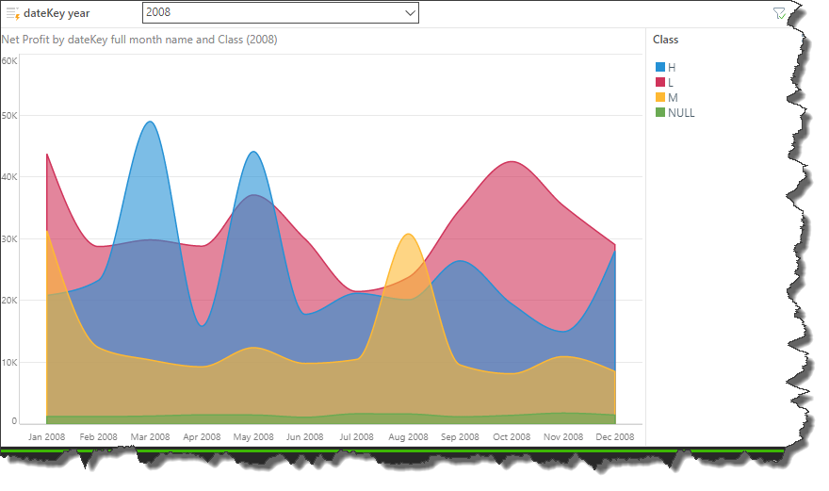Click the Mar 2008 axis label
This screenshot has height=491, width=829.
[150, 437]
